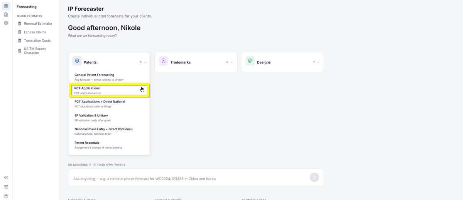The width and height of the screenshot is (463, 200).
Task: Click the Designs card title
Action: tap(264, 62)
